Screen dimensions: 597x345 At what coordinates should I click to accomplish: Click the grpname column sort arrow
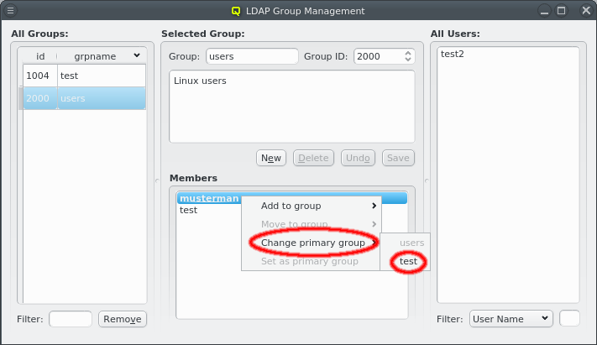pos(136,55)
